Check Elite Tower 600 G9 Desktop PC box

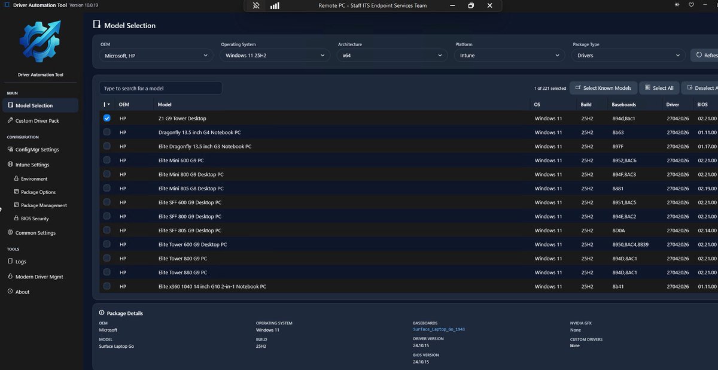[x=107, y=244]
